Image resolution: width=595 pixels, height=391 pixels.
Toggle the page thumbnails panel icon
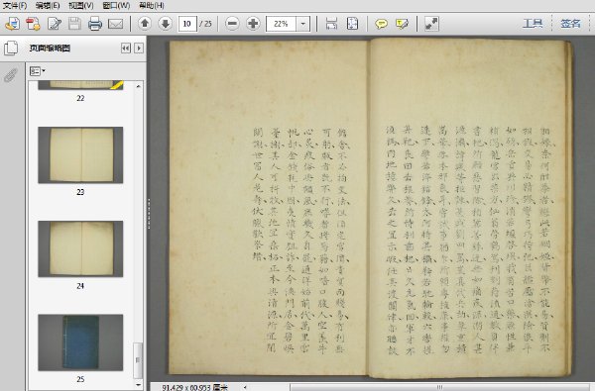(x=11, y=49)
